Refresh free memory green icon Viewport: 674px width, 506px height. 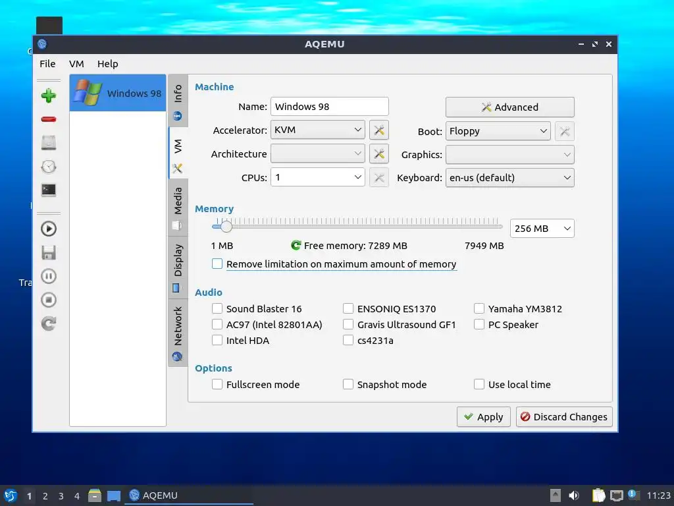tap(296, 245)
